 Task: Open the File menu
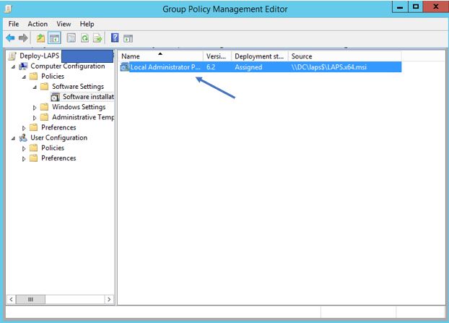[x=14, y=24]
